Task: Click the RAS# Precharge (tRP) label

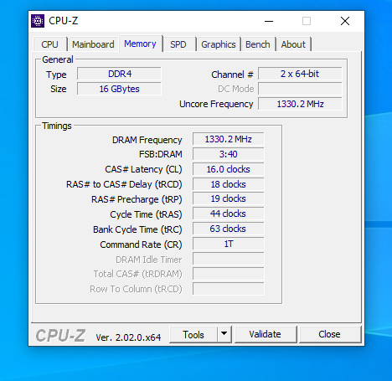Action: (137, 199)
